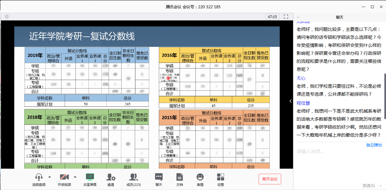Open the emoji reactions (表情) icon
This screenshot has height=190, width=386.
(x=200, y=177)
